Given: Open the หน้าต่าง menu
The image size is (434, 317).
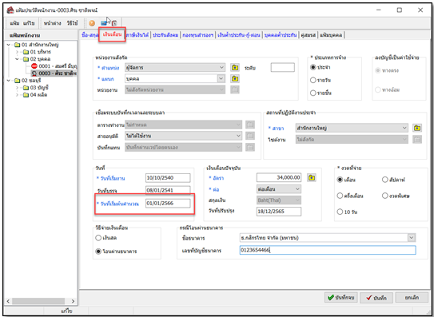Looking at the screenshot, I should coord(52,23).
